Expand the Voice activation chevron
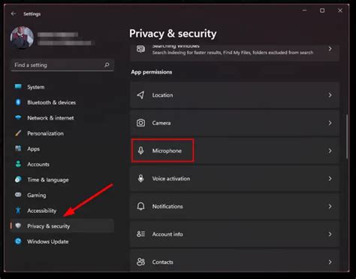This screenshot has width=356, height=279. [330, 178]
